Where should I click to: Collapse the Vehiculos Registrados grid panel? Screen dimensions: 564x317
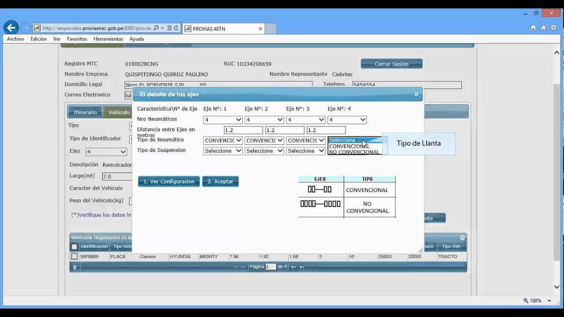coord(462,237)
